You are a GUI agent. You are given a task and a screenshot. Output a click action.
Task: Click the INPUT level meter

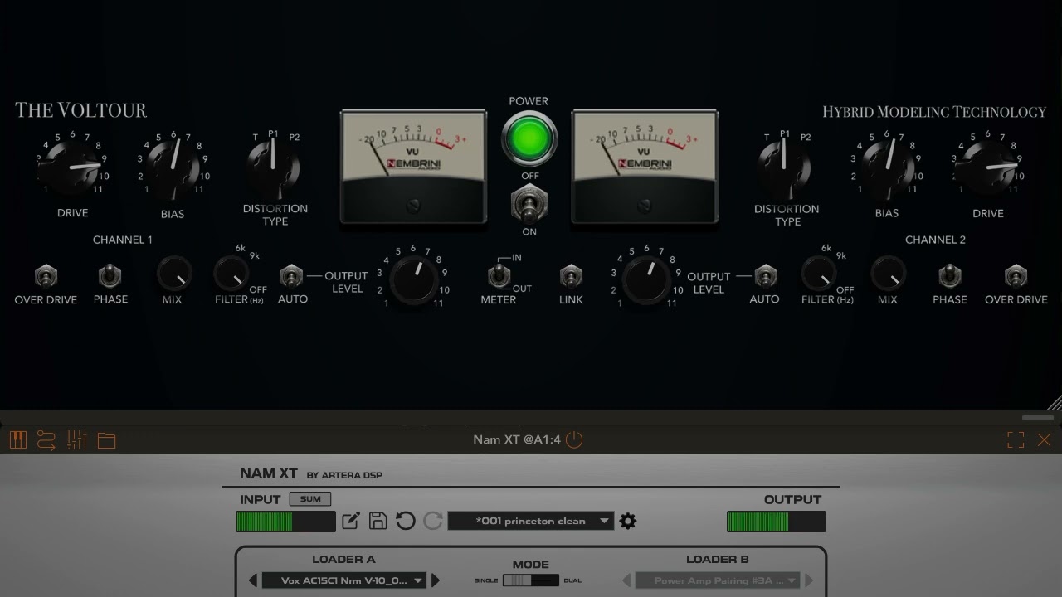pos(285,522)
